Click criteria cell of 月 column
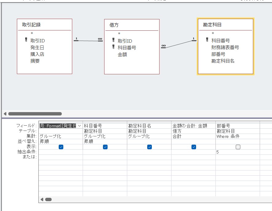 (61, 152)
